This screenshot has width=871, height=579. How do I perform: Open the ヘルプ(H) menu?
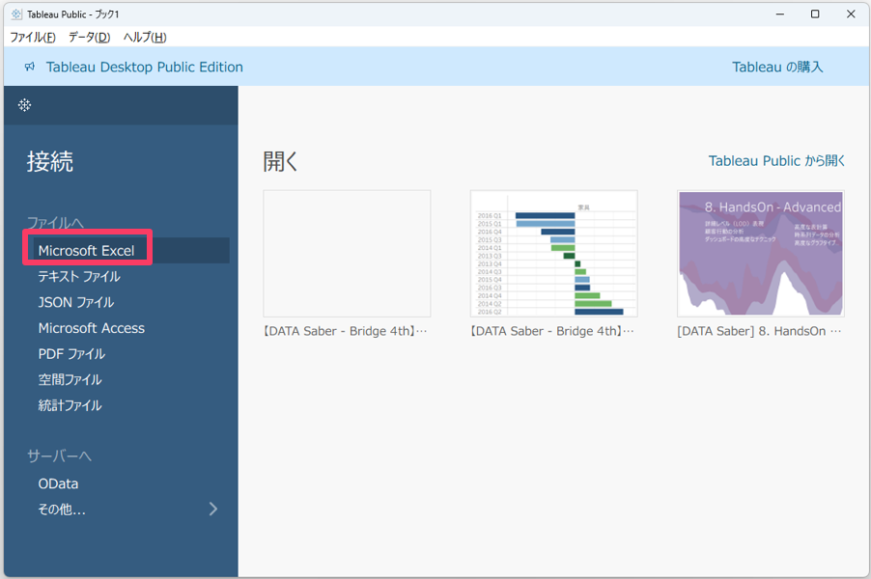145,38
